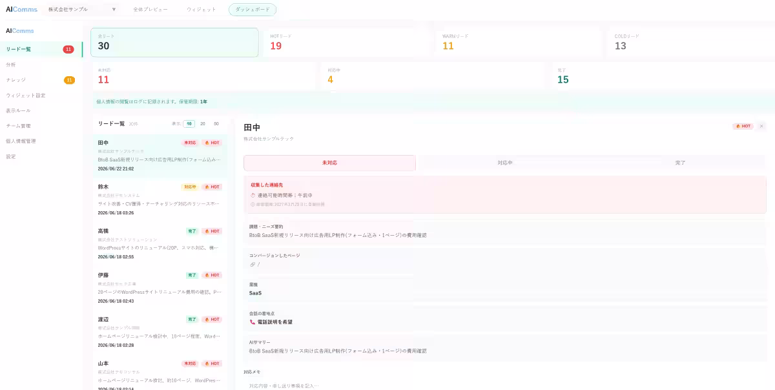
Task: Set lead status to 完了 in detail panel
Action: point(680,163)
